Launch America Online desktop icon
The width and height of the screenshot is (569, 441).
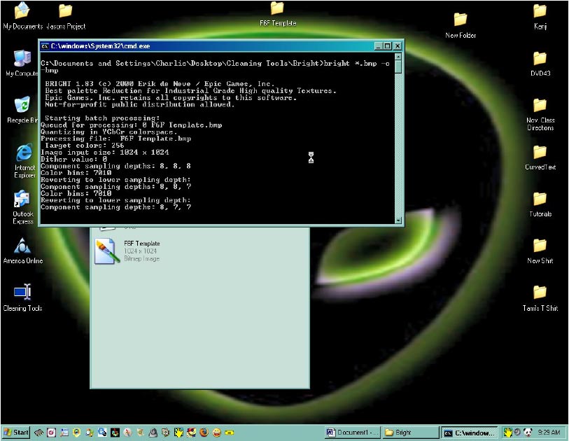click(x=23, y=246)
